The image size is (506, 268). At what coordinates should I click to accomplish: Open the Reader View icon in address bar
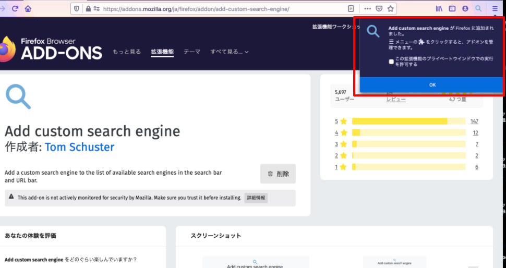351,9
